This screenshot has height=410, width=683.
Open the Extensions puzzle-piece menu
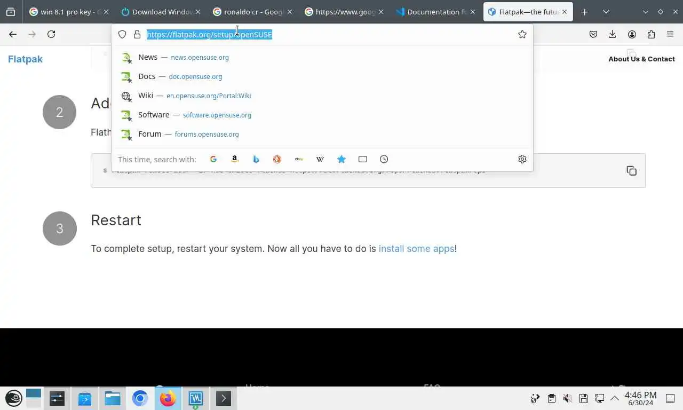[x=651, y=34]
